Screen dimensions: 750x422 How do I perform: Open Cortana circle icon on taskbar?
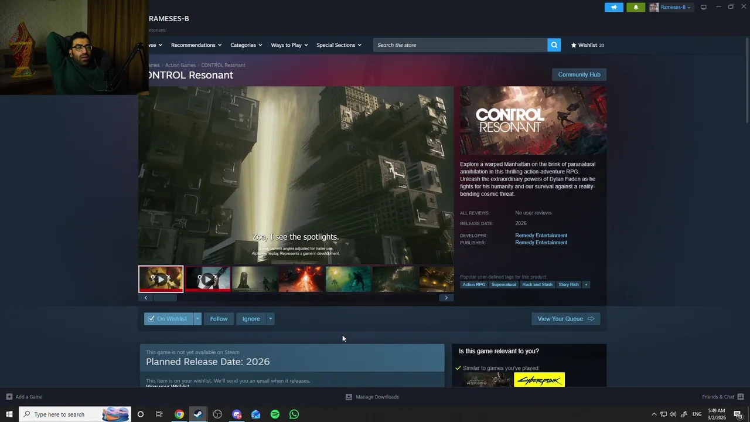(141, 414)
